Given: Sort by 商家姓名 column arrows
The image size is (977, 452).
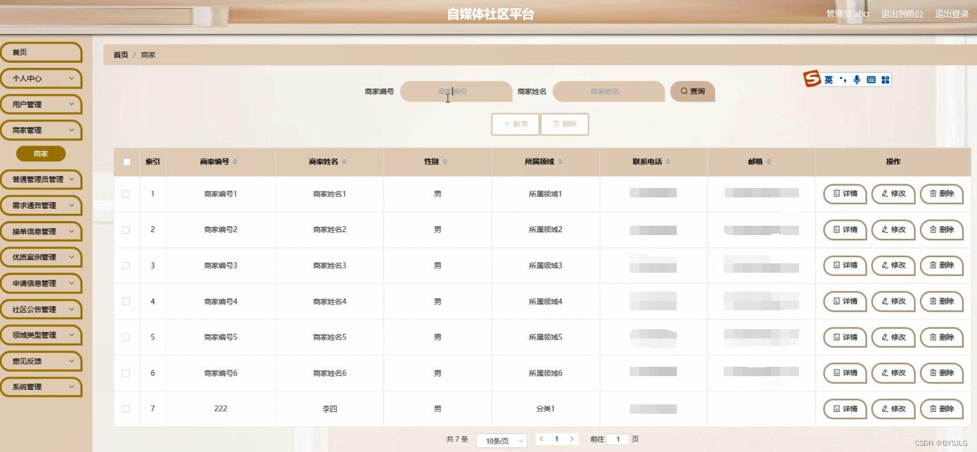Looking at the screenshot, I should click(344, 162).
